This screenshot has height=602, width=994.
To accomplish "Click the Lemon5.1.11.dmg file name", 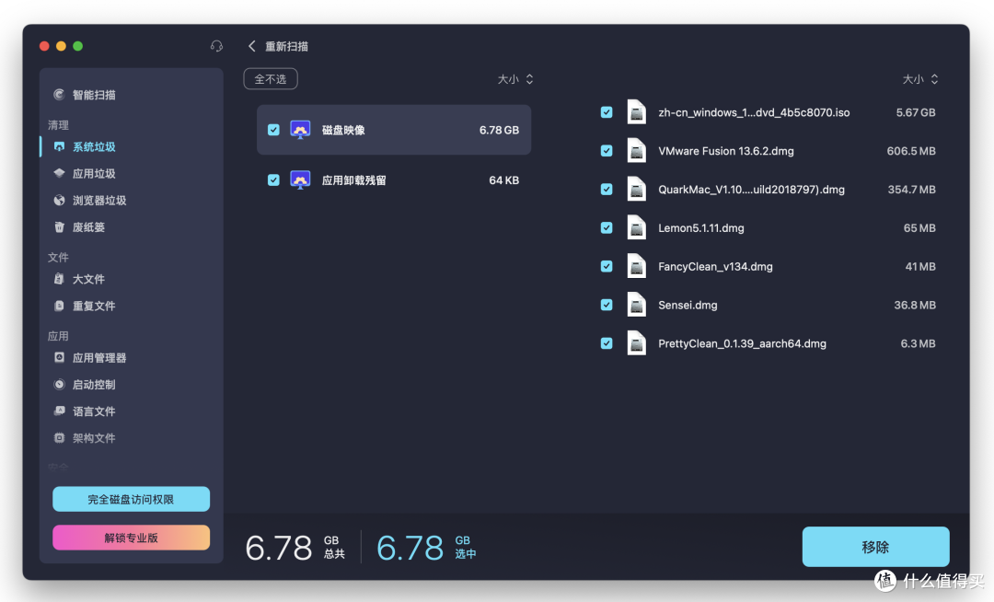I will 701,227.
